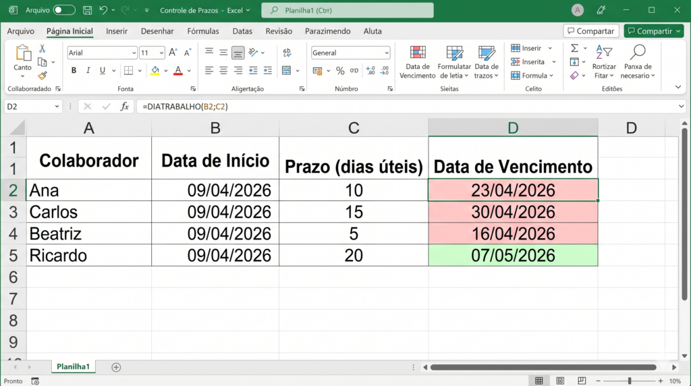Decrease font size with smaller A
The width and height of the screenshot is (691, 386).
[188, 53]
